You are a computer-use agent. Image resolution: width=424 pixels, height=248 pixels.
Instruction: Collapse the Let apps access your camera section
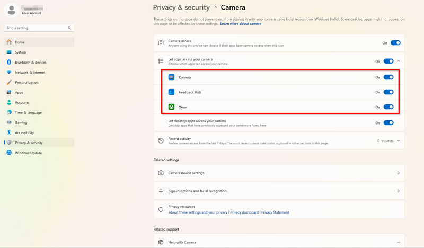point(399,61)
